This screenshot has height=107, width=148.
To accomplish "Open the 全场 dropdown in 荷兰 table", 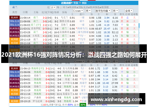I will 129,11.
